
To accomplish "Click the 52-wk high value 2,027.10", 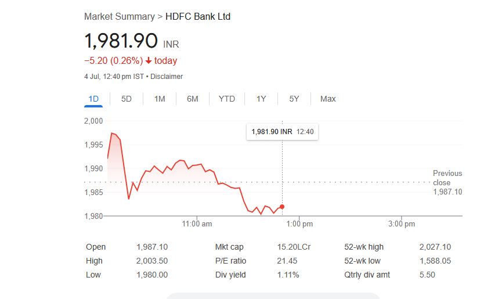I will coord(435,247).
